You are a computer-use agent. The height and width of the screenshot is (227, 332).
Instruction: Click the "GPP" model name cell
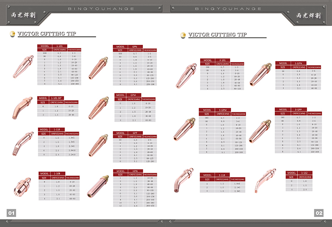pos(135,133)
